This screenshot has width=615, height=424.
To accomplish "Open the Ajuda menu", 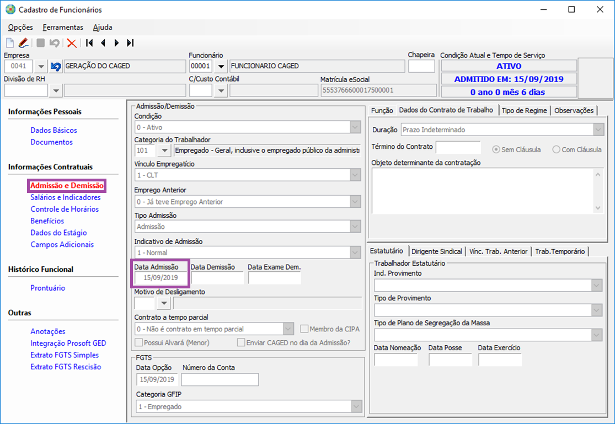I will click(103, 27).
